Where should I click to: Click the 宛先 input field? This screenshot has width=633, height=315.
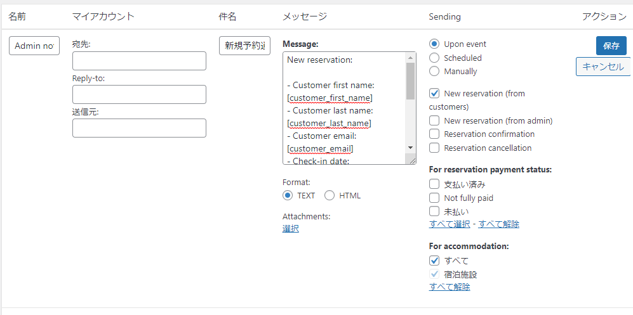[x=139, y=61]
